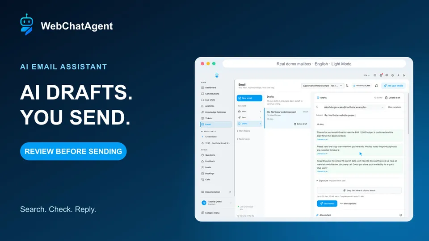The width and height of the screenshot is (429, 241).
Task: Click the TD avatar circle
Action: coord(204,203)
